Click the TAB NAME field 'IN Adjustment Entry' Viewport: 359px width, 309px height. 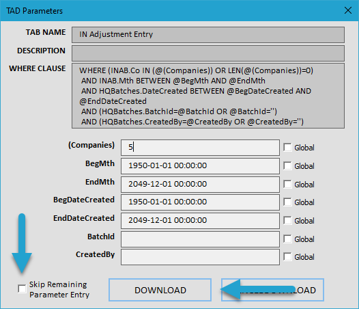(x=208, y=35)
